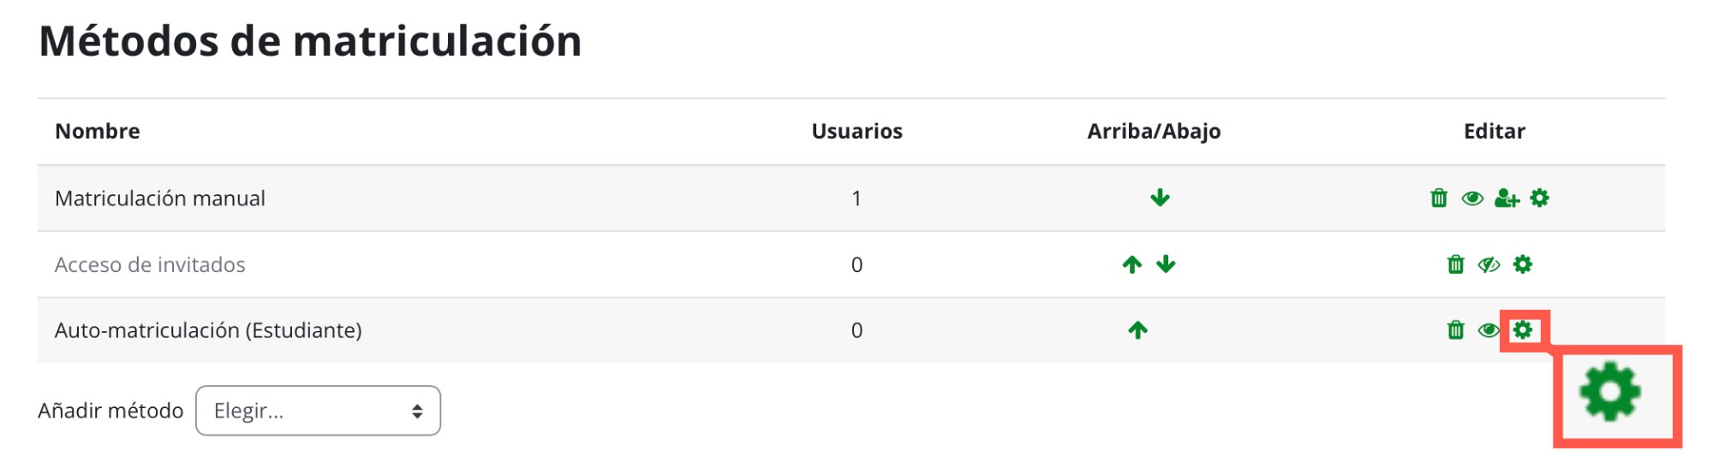The height and width of the screenshot is (462, 1713).
Task: Click the Acceso de invitados name
Action: coord(150,264)
